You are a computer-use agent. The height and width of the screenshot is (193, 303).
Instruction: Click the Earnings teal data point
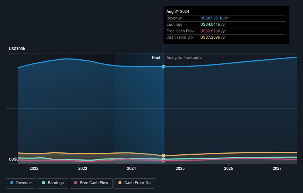(163, 159)
